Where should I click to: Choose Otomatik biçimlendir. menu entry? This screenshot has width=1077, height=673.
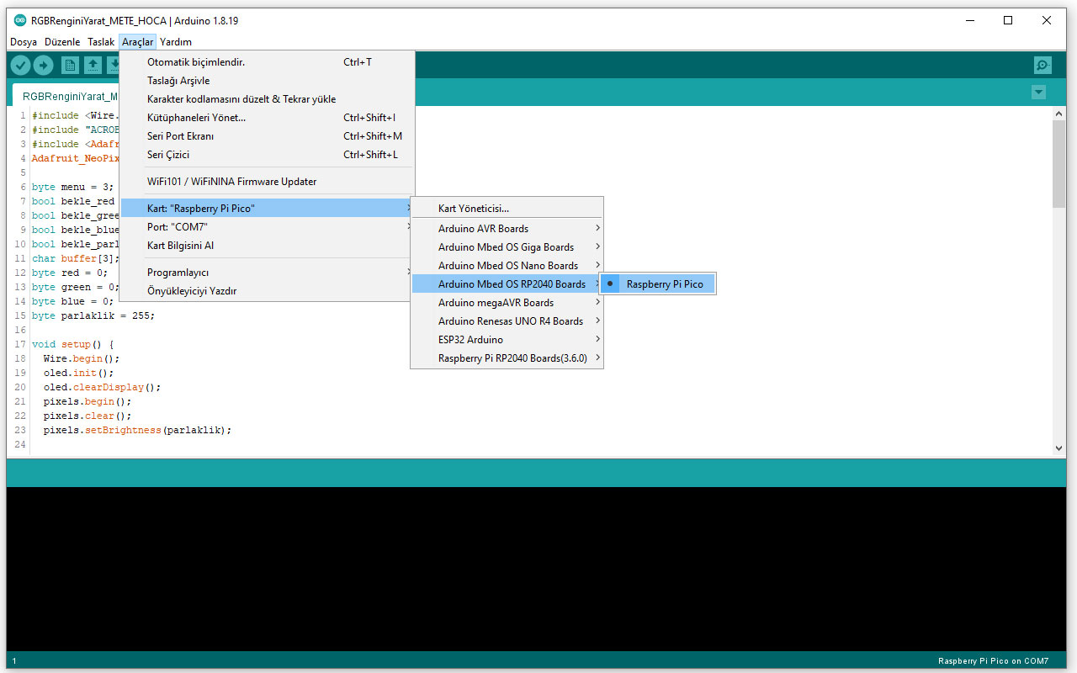point(267,62)
